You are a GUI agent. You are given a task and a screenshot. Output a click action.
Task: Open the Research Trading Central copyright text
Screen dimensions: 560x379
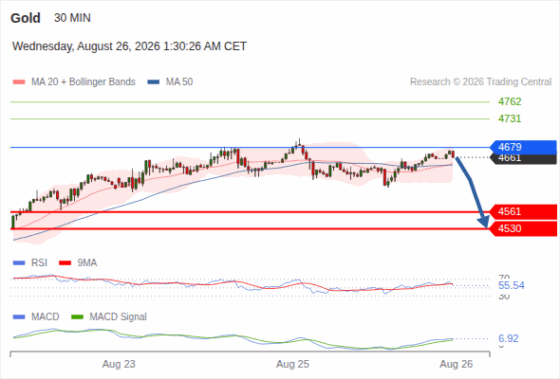tap(480, 82)
